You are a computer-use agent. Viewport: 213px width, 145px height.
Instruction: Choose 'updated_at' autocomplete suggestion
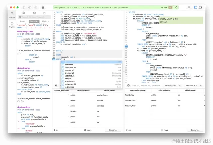click(91, 76)
